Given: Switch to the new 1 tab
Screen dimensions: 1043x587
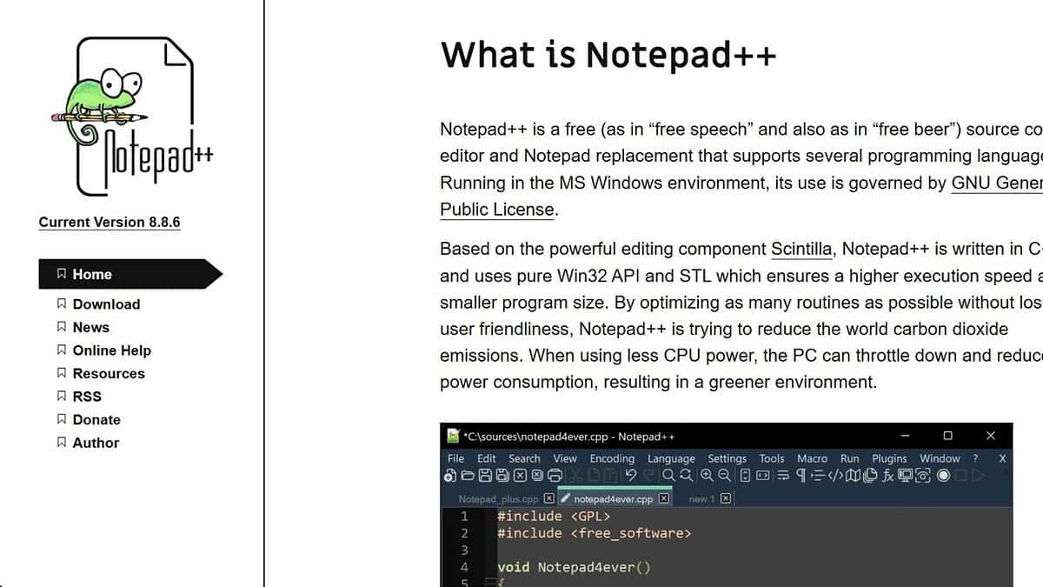Looking at the screenshot, I should click(701, 499).
